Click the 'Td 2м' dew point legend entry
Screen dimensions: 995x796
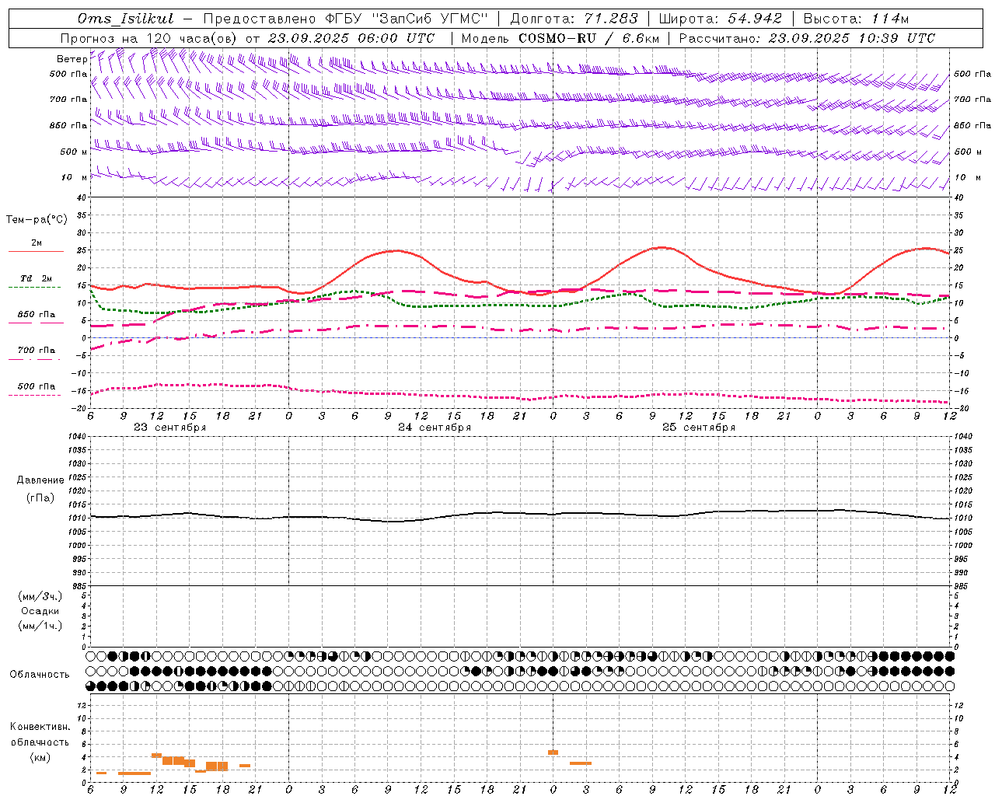(37, 278)
